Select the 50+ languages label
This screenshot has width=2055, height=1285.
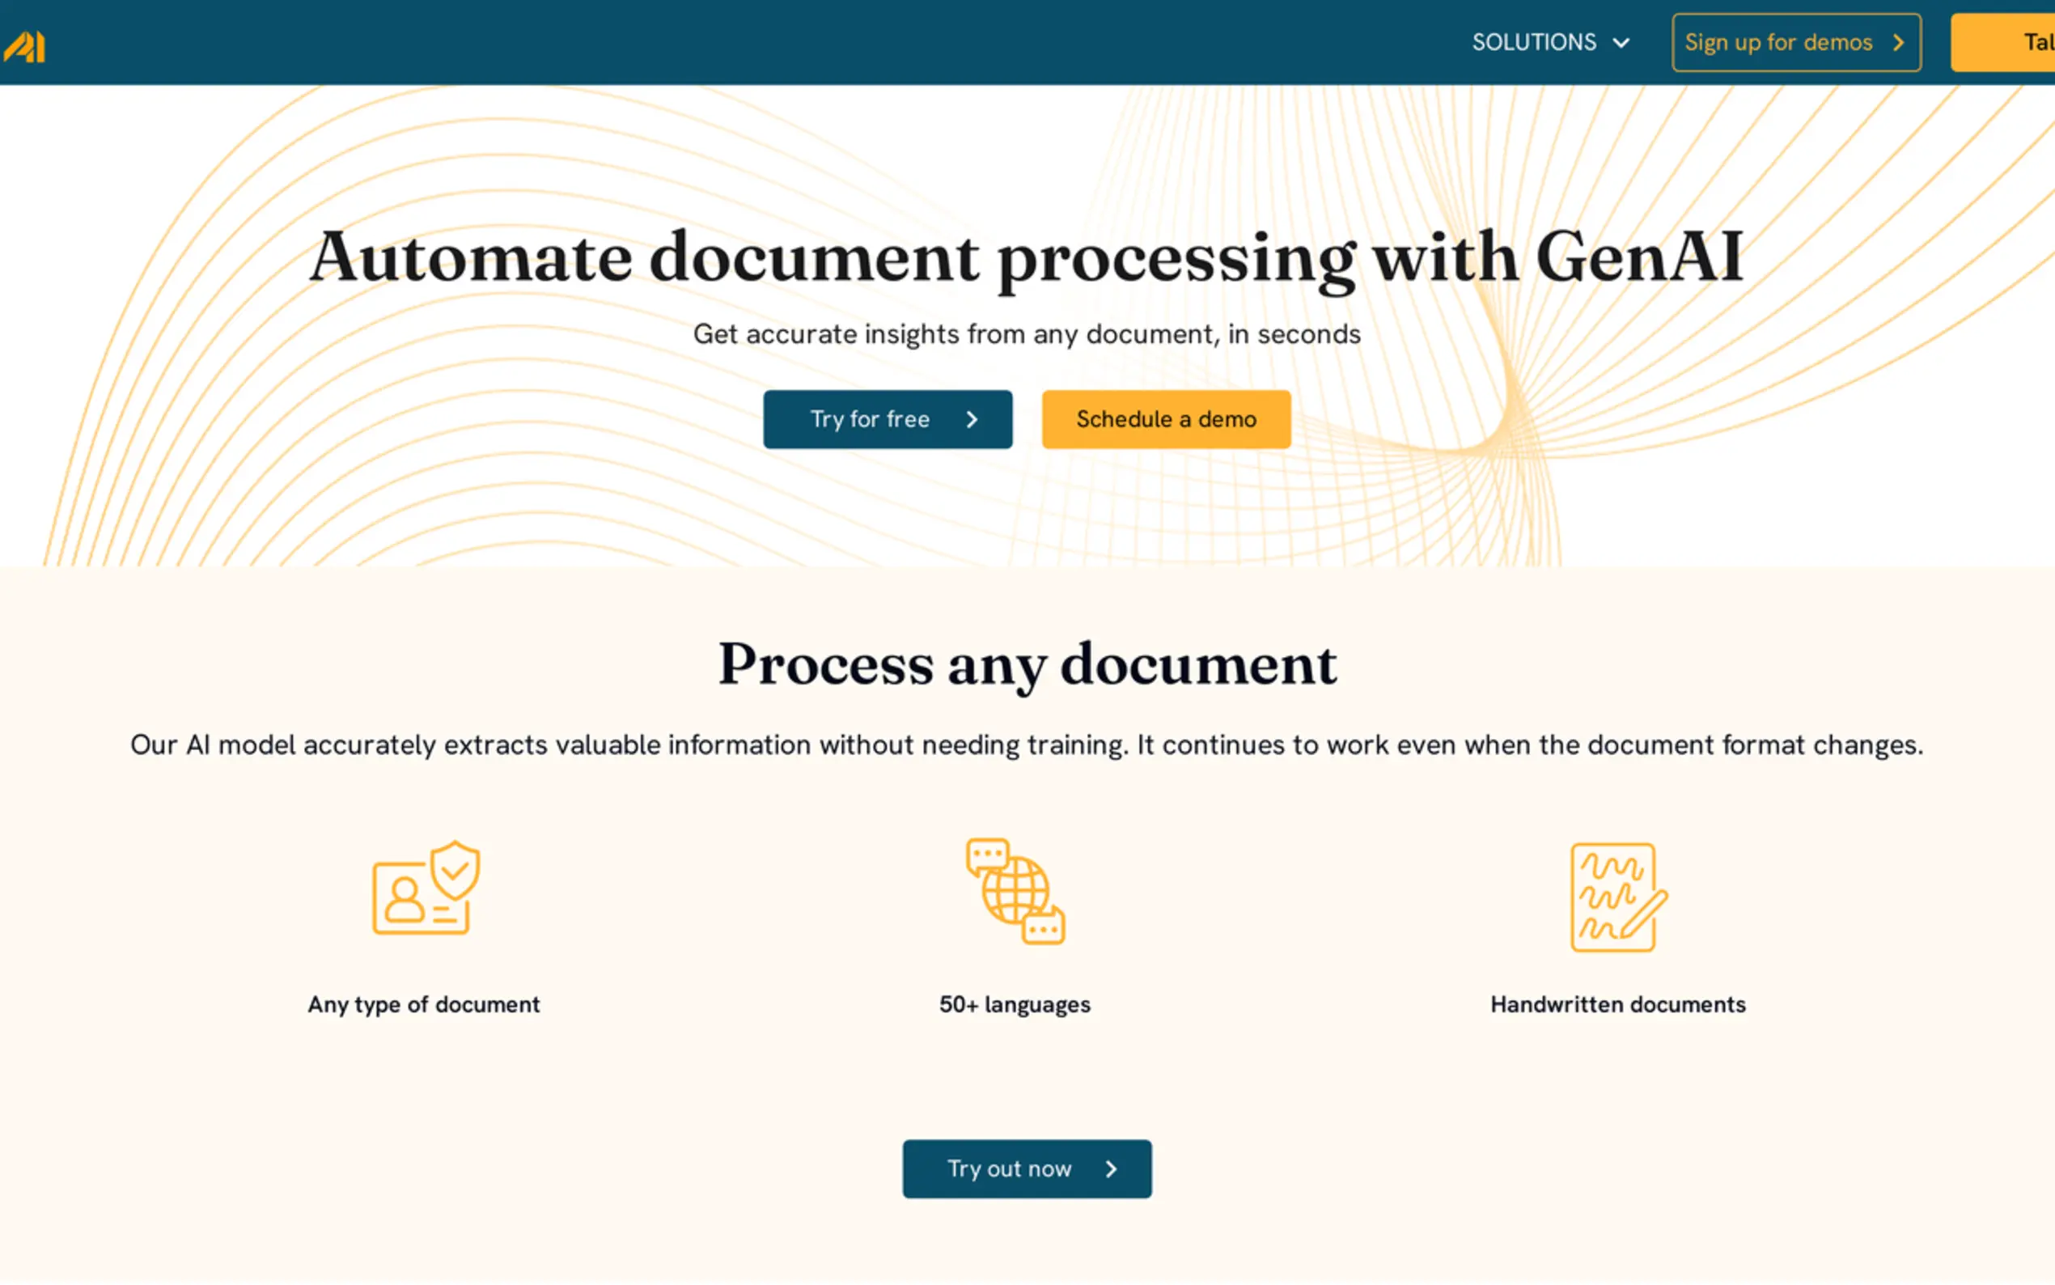point(1015,1003)
